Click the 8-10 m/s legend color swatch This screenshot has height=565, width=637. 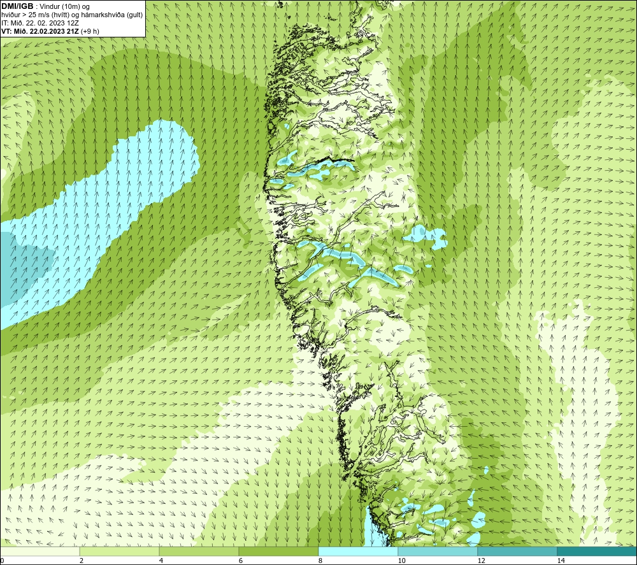tap(358, 551)
